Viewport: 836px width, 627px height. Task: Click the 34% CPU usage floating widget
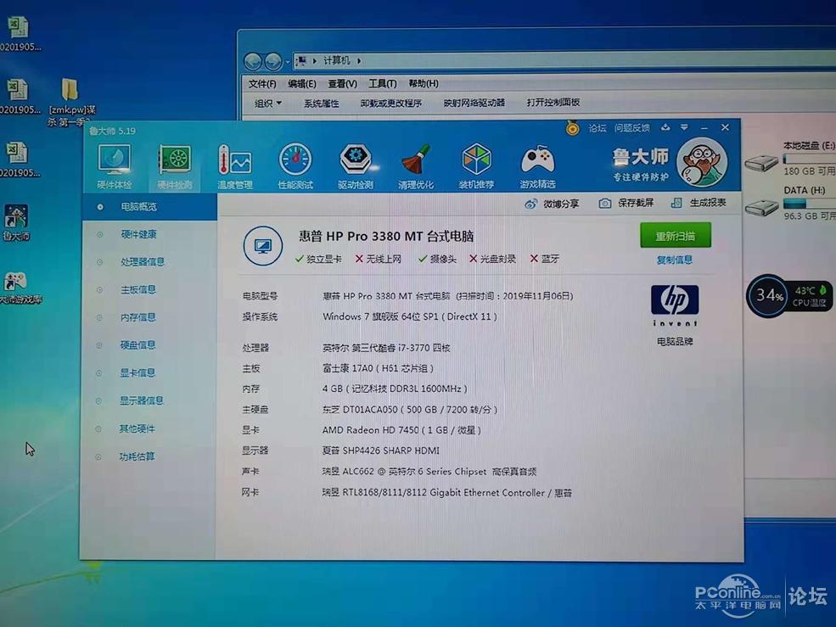coord(769,295)
